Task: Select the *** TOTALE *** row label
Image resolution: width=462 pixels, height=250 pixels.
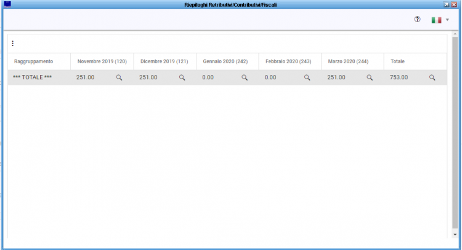Action: 32,77
